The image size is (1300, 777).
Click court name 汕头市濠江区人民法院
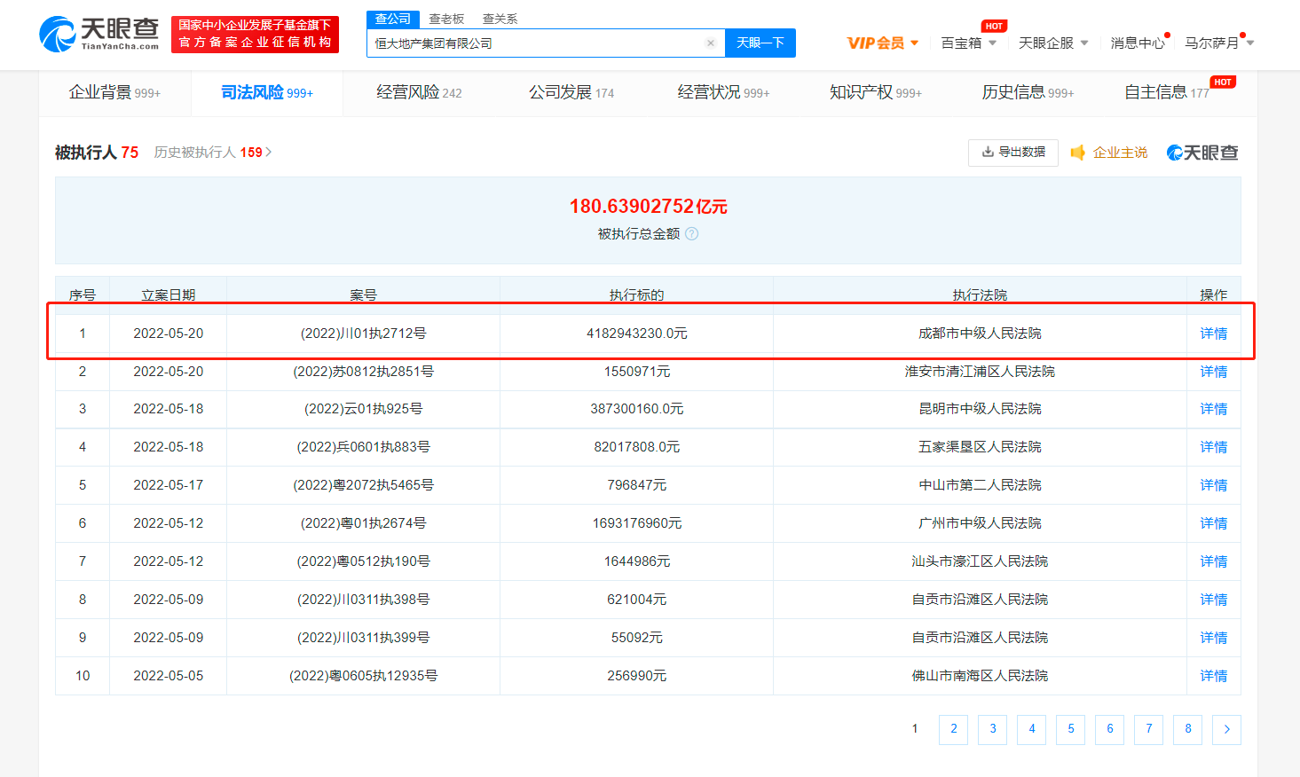[x=980, y=561]
